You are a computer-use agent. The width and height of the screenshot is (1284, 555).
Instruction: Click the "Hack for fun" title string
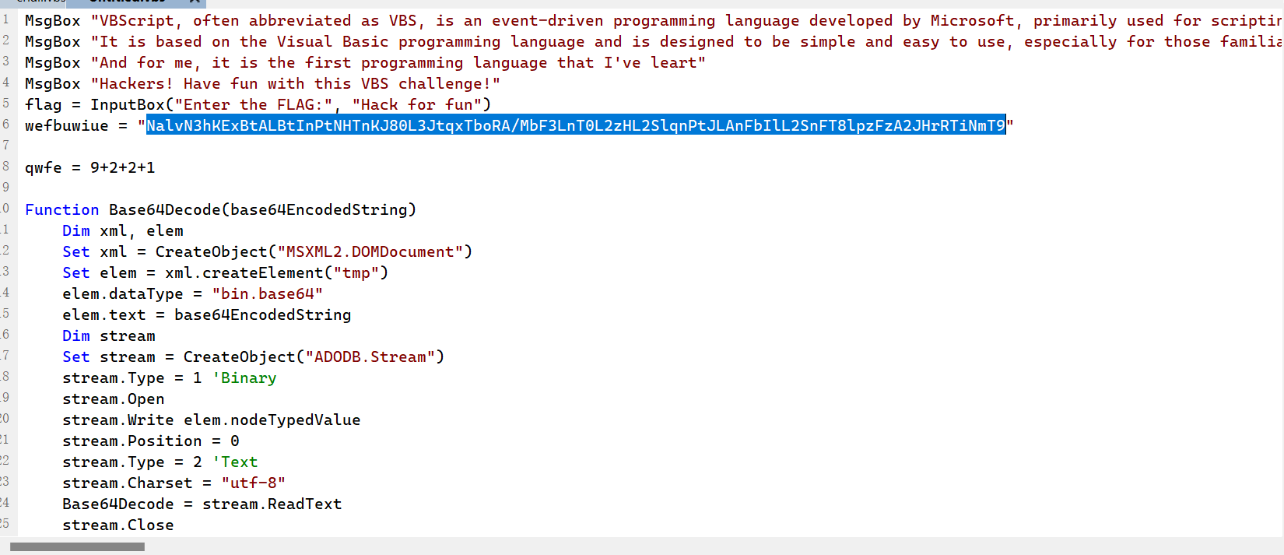coord(417,104)
